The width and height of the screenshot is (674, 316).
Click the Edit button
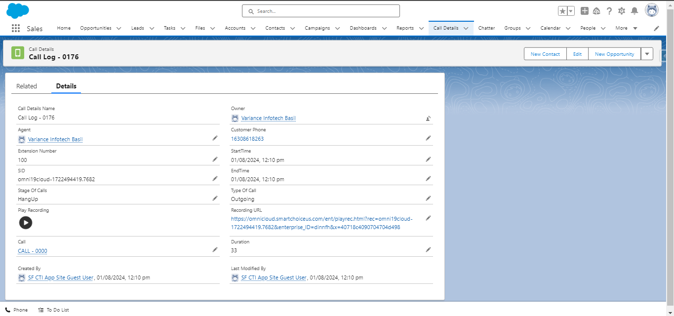pyautogui.click(x=577, y=54)
